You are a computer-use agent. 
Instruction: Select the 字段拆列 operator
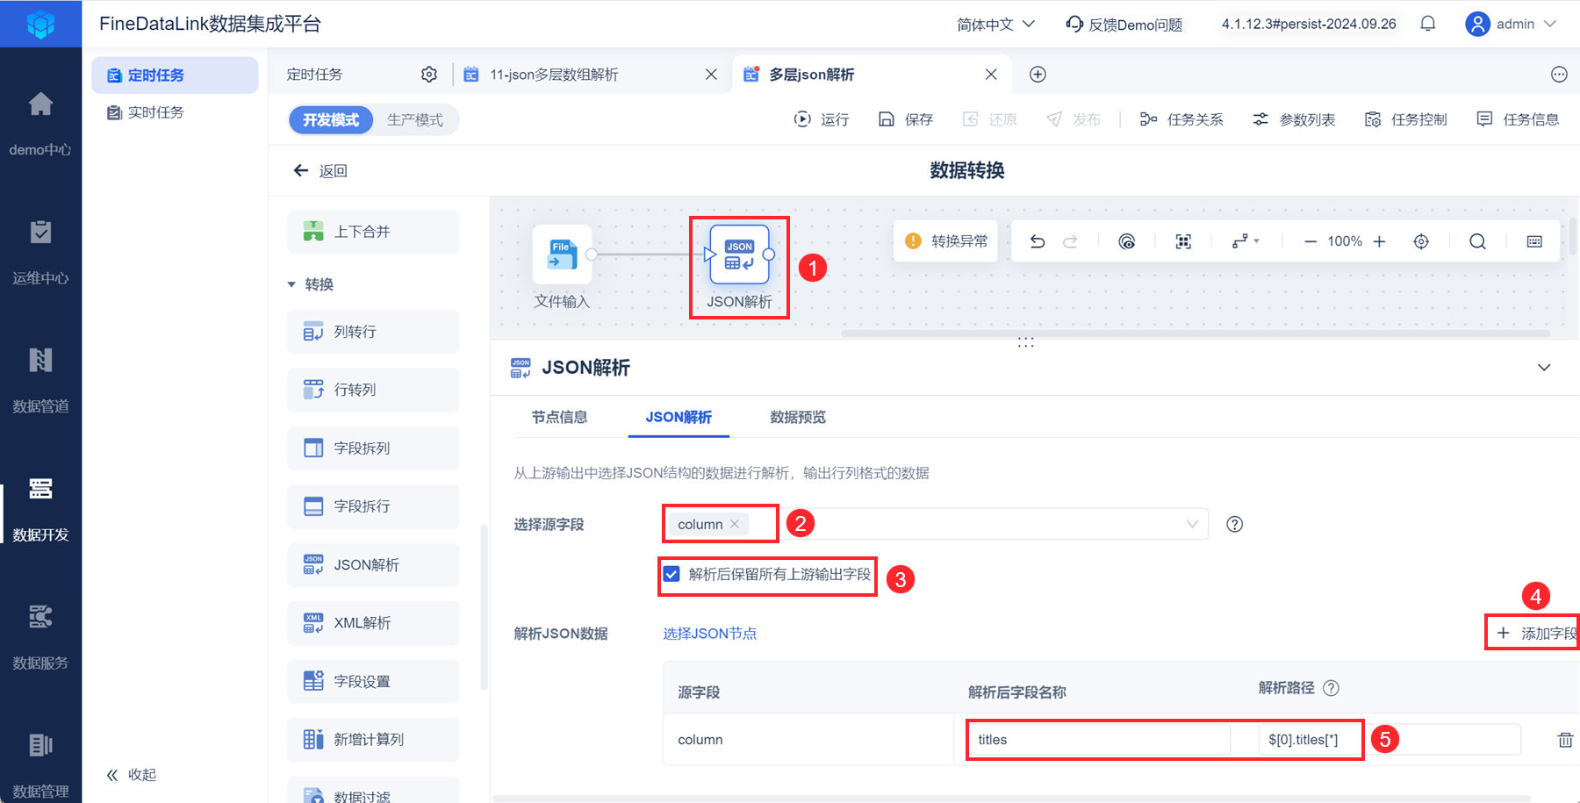pyautogui.click(x=373, y=448)
